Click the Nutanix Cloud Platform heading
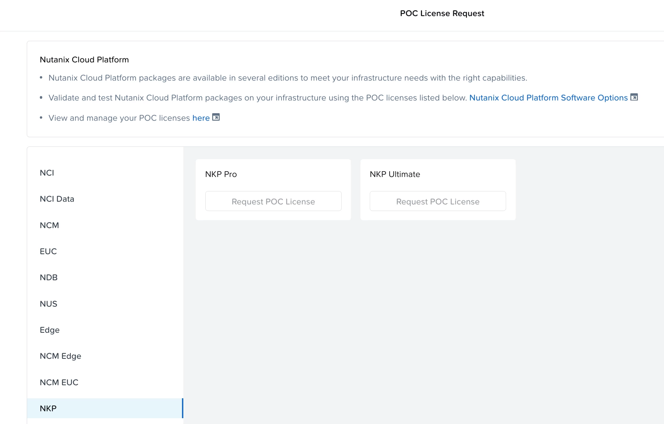The width and height of the screenshot is (664, 424). 84,60
